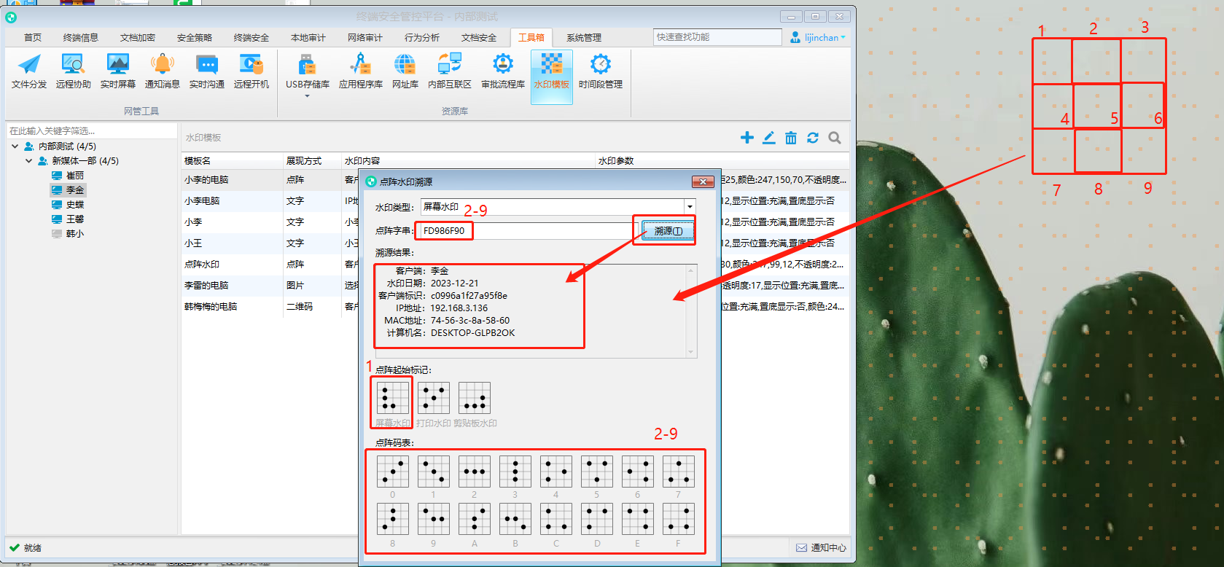Open the 审批流程库 approval workflow library
The image size is (1224, 567).
(x=503, y=71)
